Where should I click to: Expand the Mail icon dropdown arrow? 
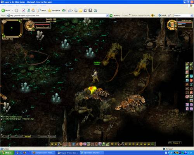[x=72, y=10]
